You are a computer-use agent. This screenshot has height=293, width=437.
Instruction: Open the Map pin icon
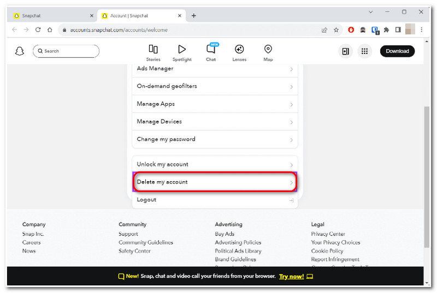pyautogui.click(x=268, y=49)
